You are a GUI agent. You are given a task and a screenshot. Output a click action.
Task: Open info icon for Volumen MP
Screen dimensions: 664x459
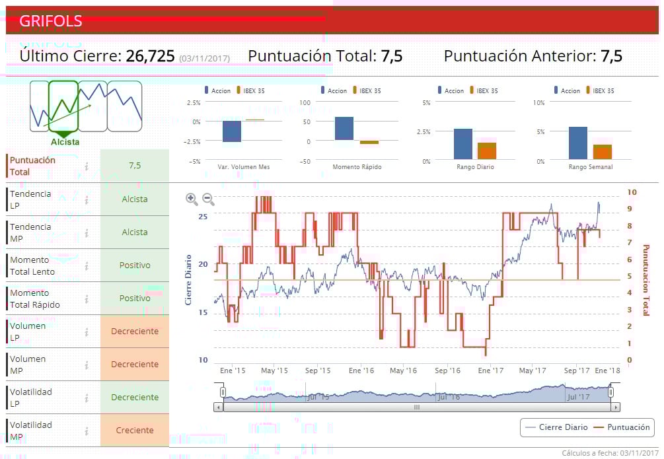pos(87,365)
